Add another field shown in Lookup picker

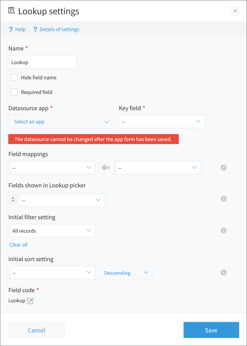pos(224,199)
